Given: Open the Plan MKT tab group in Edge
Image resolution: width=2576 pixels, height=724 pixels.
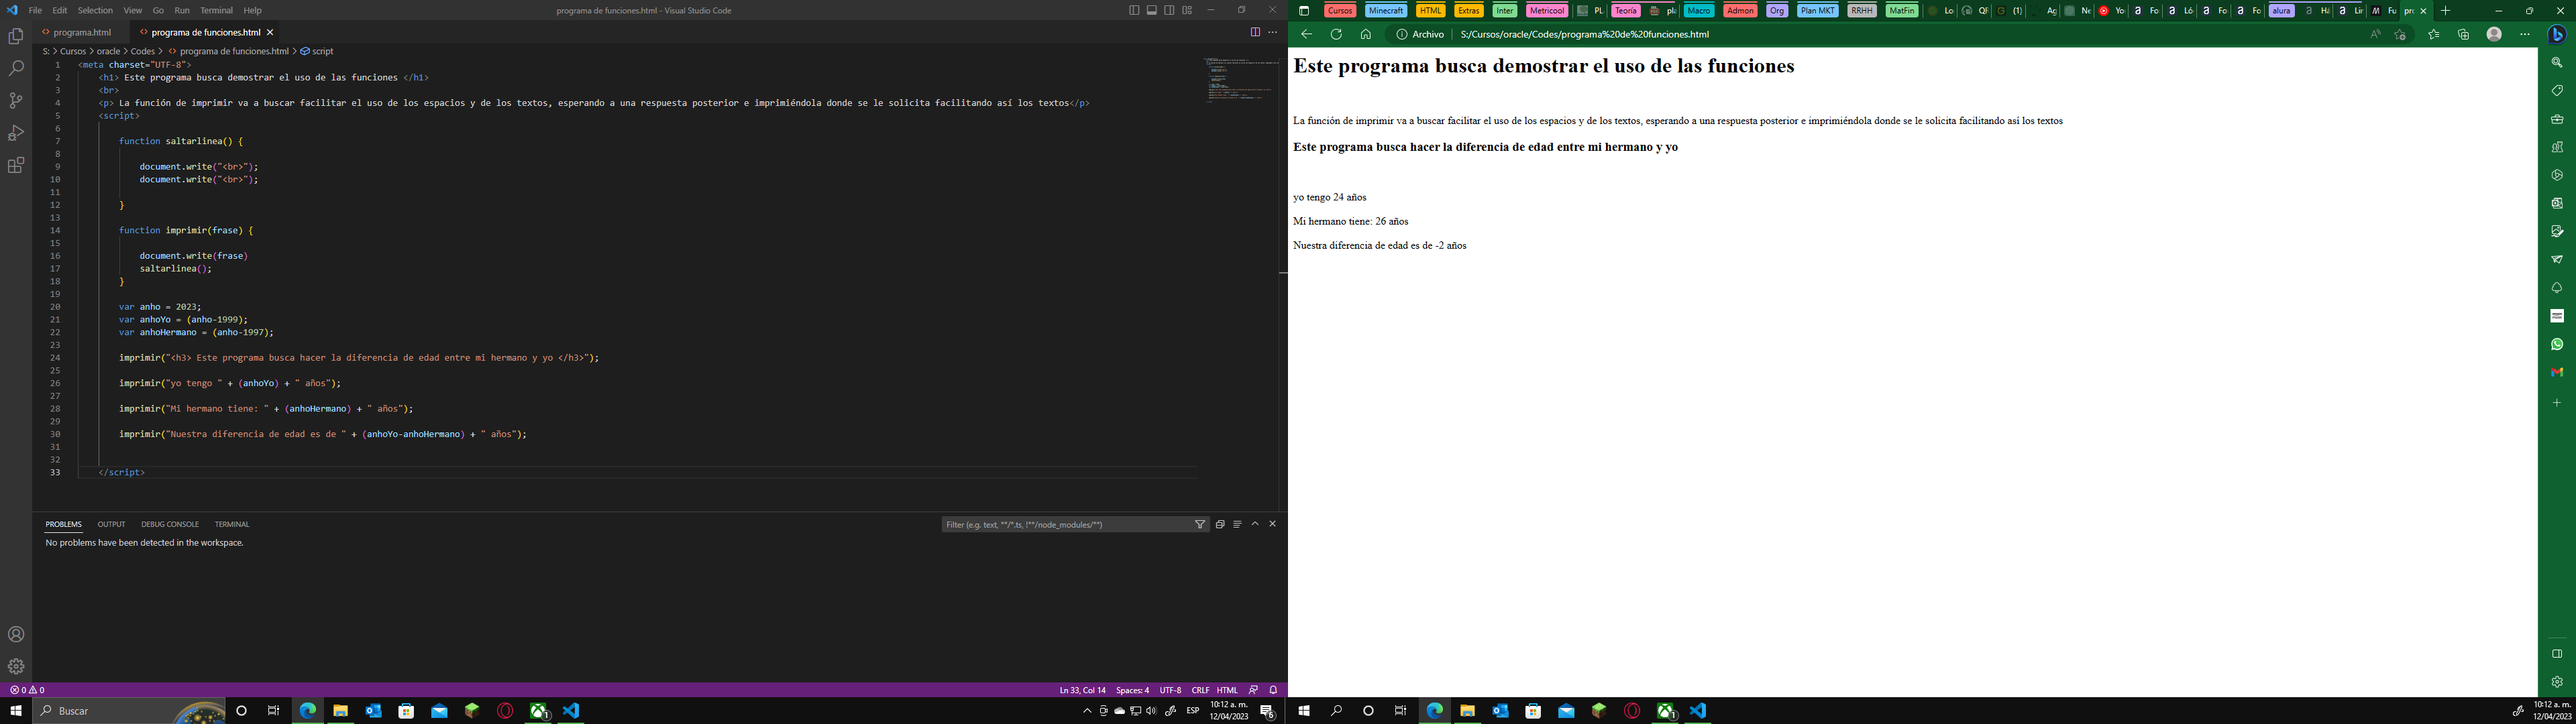Looking at the screenshot, I should [1817, 11].
